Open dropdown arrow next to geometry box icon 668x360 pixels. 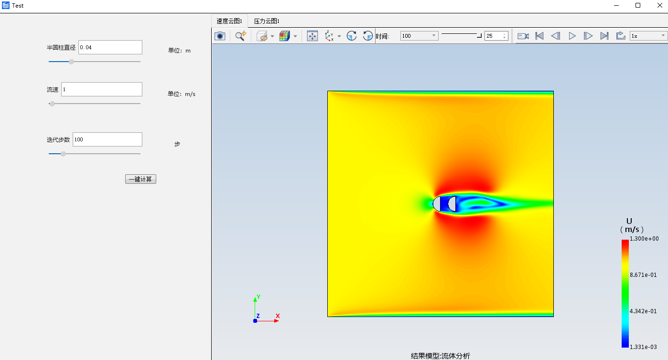pos(272,36)
